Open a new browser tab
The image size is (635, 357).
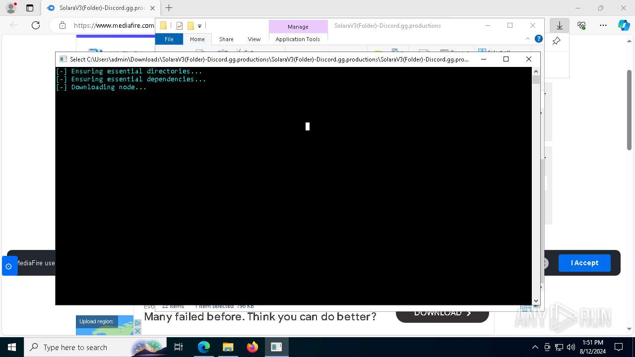click(x=169, y=8)
